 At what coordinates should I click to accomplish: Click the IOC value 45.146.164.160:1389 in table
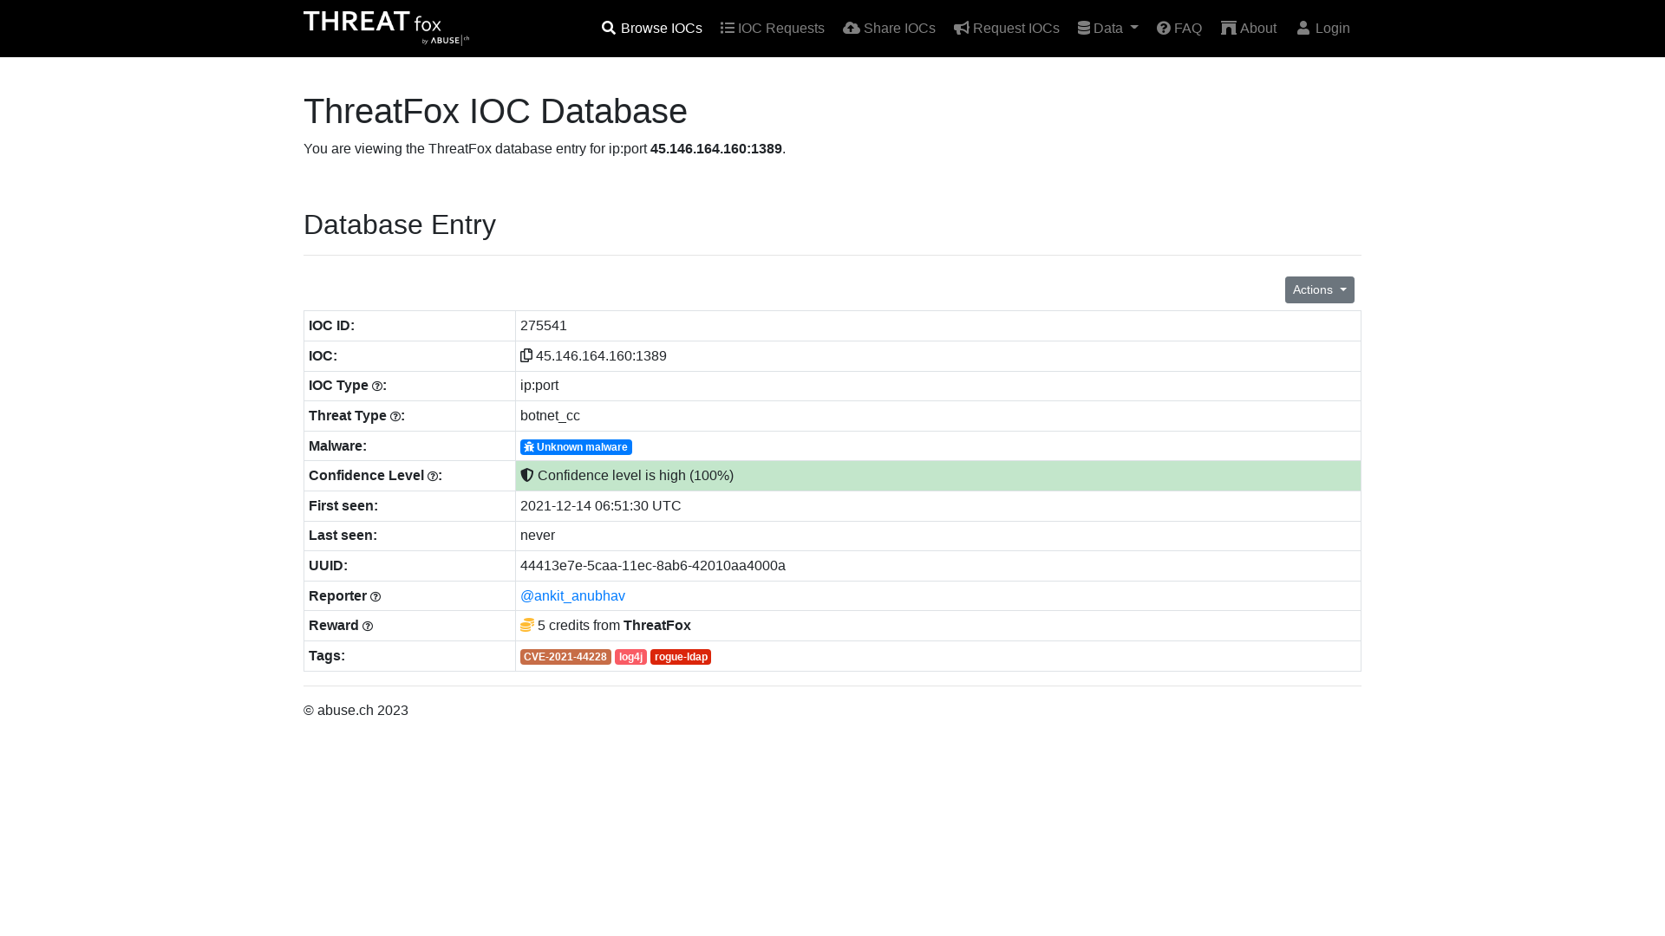click(601, 356)
